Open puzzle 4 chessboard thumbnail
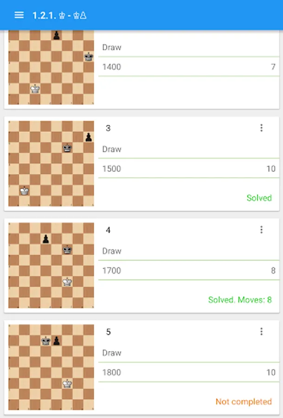 pos(51,266)
